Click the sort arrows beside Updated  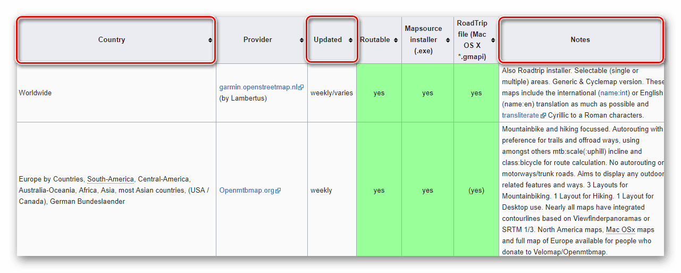coord(350,40)
